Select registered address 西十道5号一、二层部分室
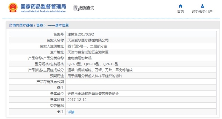Image resolution: width=222 pixels, height=119 pixels. click(87, 46)
